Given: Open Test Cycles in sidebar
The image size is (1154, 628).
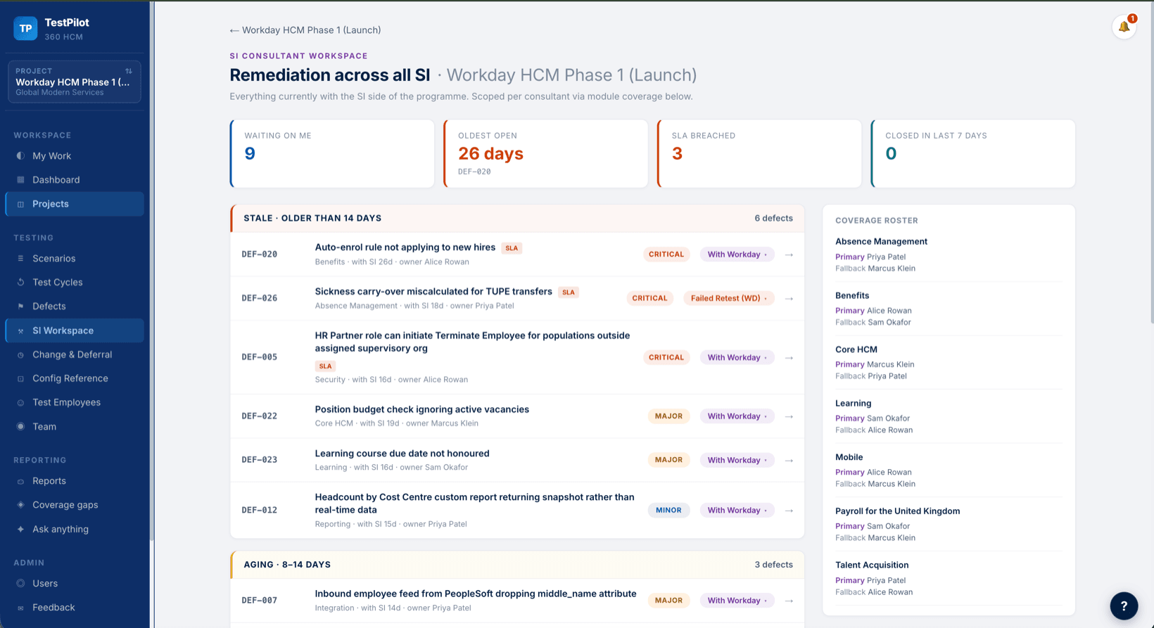Looking at the screenshot, I should pyautogui.click(x=75, y=283).
